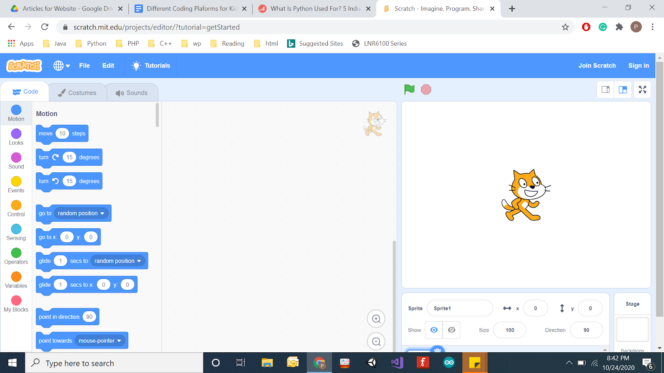Click the counterclockwise turn degrees value
664x373 pixels.
(69, 181)
